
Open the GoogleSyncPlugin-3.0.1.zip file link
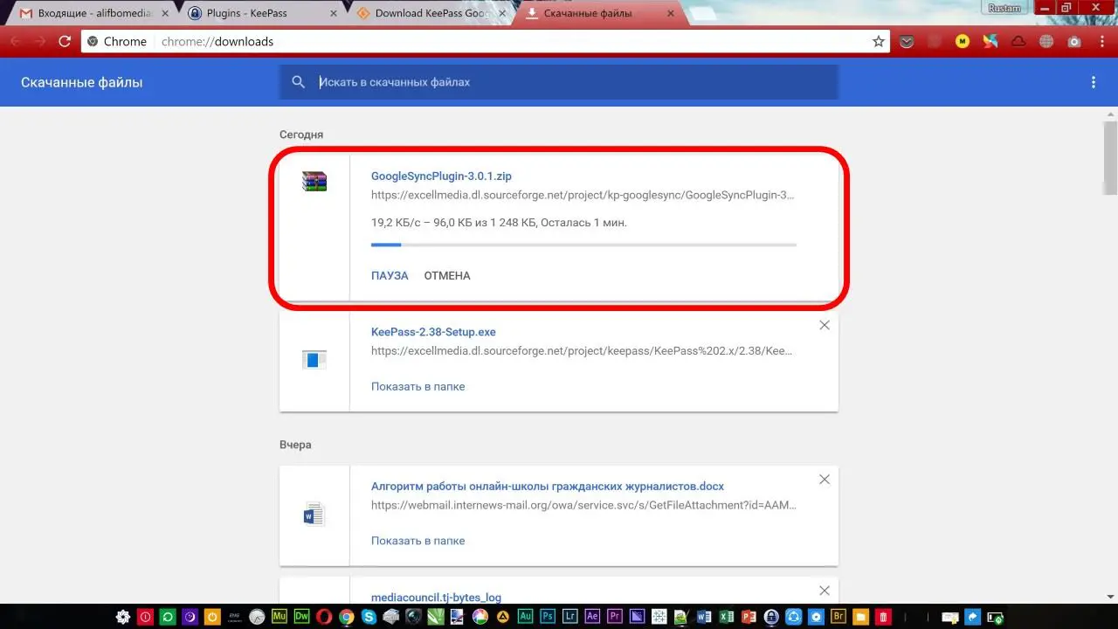tap(441, 176)
